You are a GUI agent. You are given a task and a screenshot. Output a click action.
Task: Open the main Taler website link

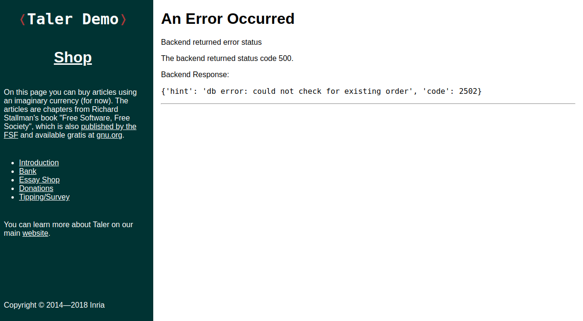point(35,233)
